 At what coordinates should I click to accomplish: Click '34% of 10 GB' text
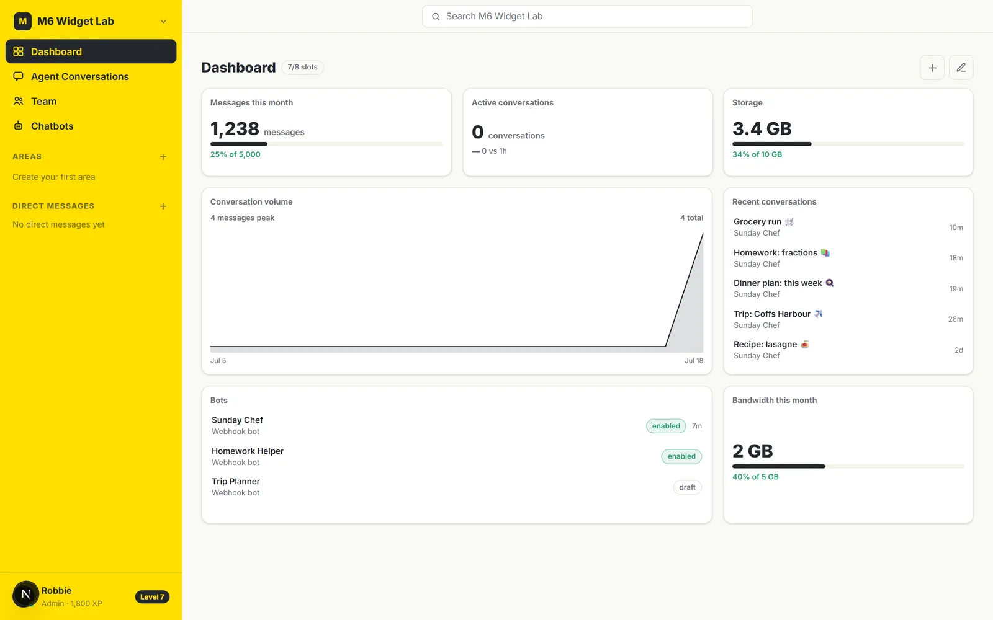[757, 154]
